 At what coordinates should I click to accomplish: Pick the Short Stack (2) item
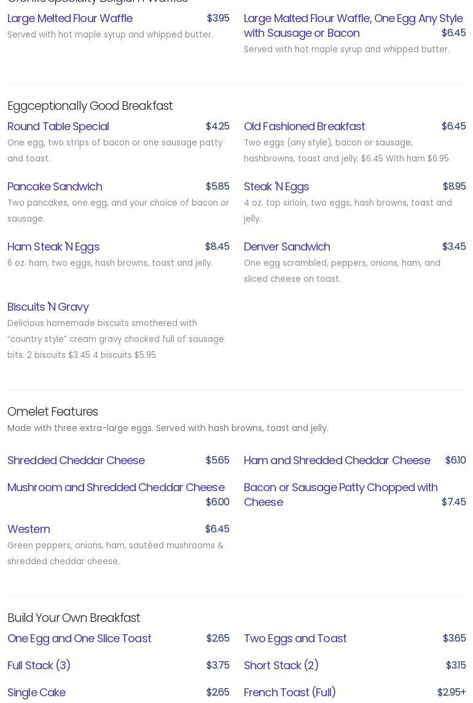(x=281, y=666)
